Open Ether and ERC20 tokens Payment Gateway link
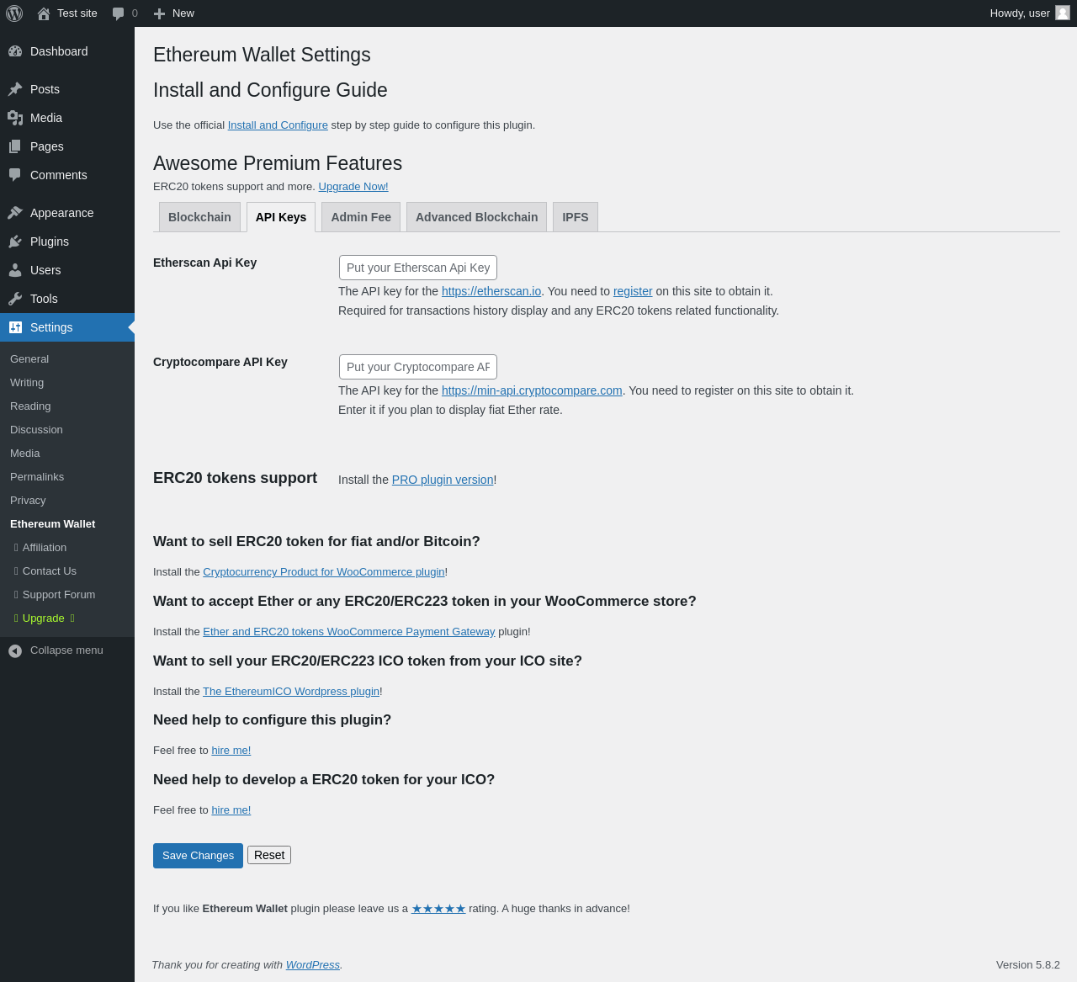Viewport: 1077px width, 982px height. (349, 632)
